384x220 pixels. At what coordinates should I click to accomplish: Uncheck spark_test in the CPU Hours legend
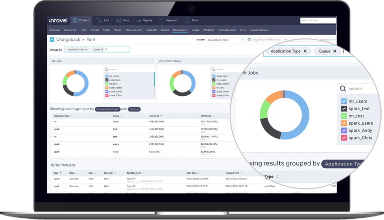(214, 76)
